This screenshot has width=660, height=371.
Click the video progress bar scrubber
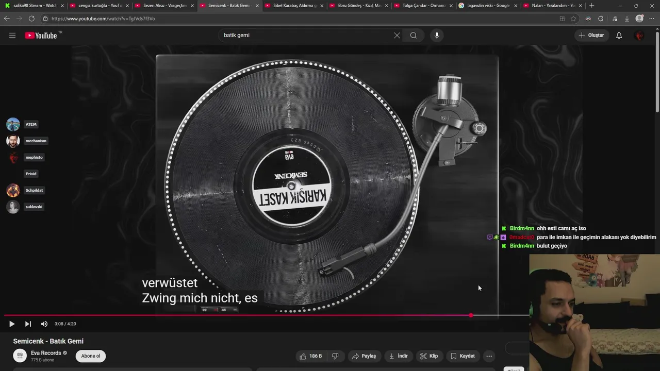pos(471,315)
